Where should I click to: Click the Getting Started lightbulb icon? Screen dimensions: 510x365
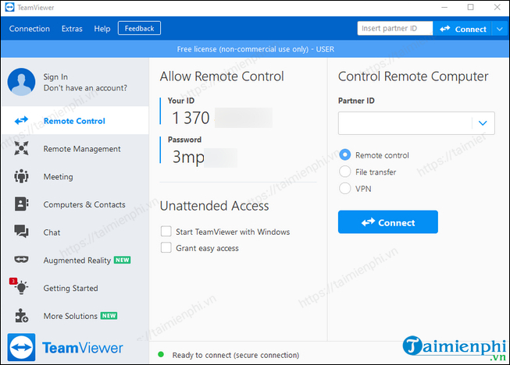click(x=21, y=287)
